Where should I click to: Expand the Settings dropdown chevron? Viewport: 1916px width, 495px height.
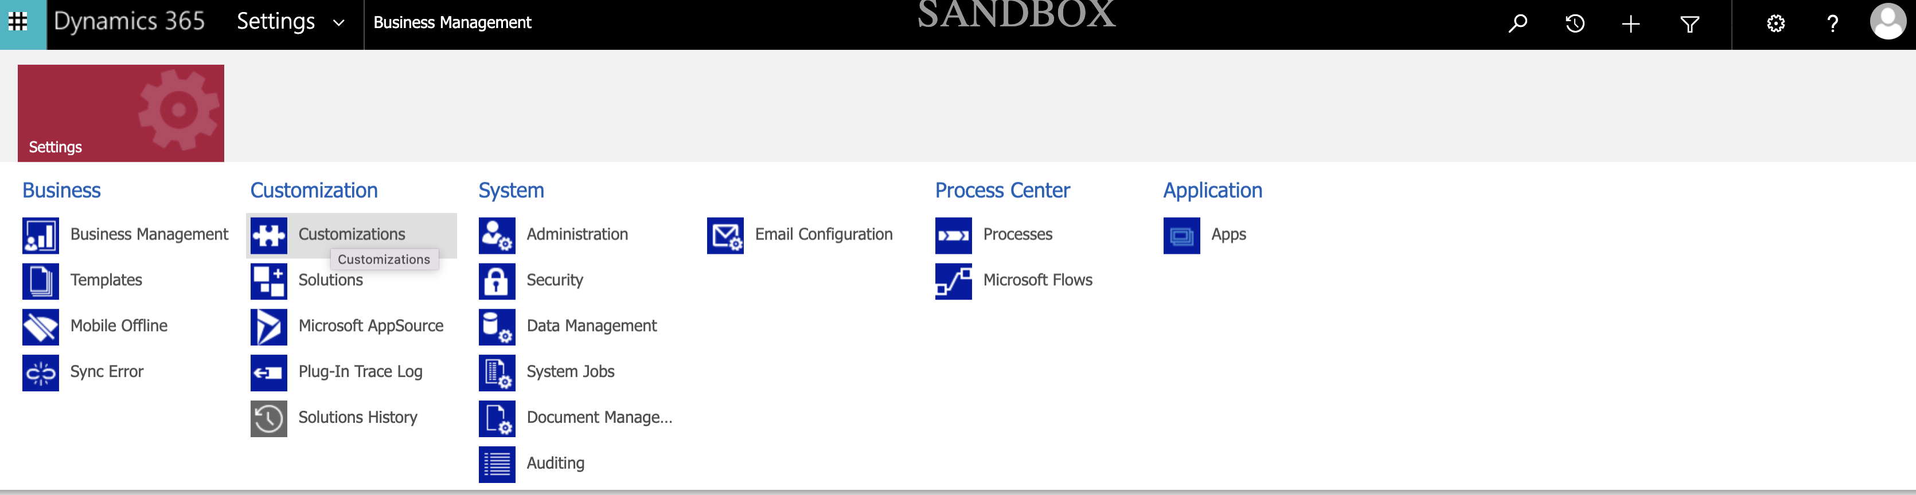click(339, 23)
